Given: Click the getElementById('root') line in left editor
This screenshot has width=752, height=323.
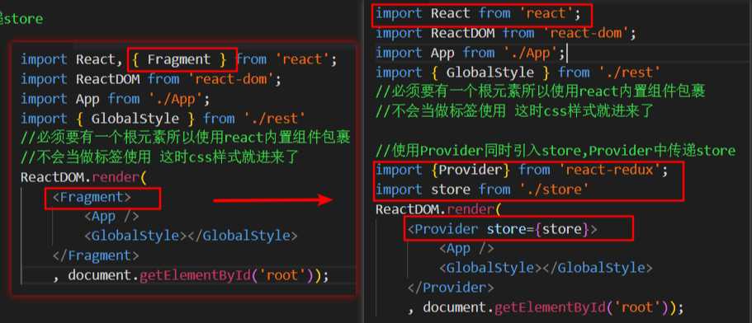Looking at the screenshot, I should tap(191, 276).
